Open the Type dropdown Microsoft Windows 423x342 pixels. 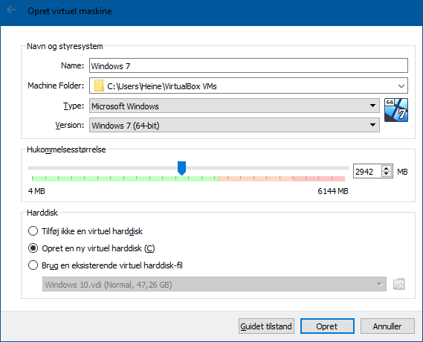234,106
